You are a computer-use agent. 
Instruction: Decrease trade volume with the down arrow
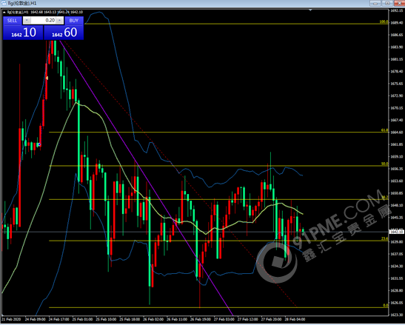tap(27, 21)
